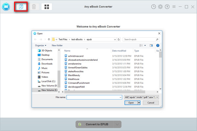Viewport: 197px width, 131px height.
Task: Select Videos in navigation pane
Action: click(43, 77)
